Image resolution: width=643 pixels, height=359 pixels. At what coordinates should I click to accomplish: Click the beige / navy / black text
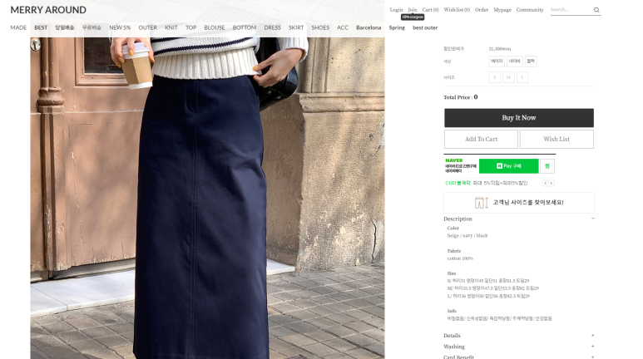pyautogui.click(x=467, y=236)
